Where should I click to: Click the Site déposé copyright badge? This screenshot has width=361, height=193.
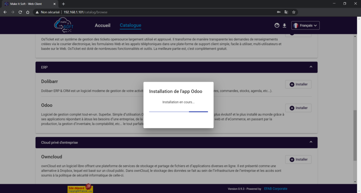tap(80, 188)
